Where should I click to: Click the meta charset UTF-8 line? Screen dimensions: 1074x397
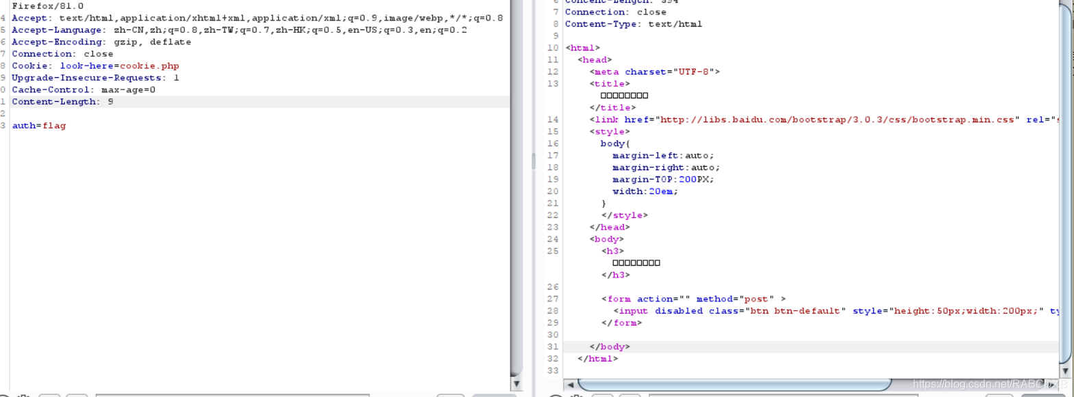pyautogui.click(x=654, y=72)
